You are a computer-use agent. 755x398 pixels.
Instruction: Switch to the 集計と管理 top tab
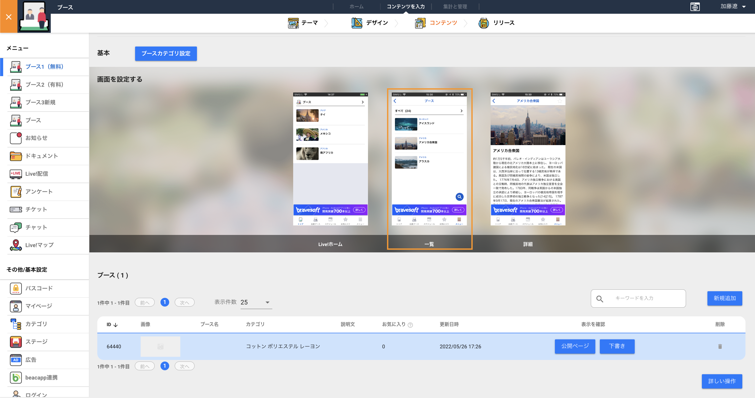coord(455,6)
